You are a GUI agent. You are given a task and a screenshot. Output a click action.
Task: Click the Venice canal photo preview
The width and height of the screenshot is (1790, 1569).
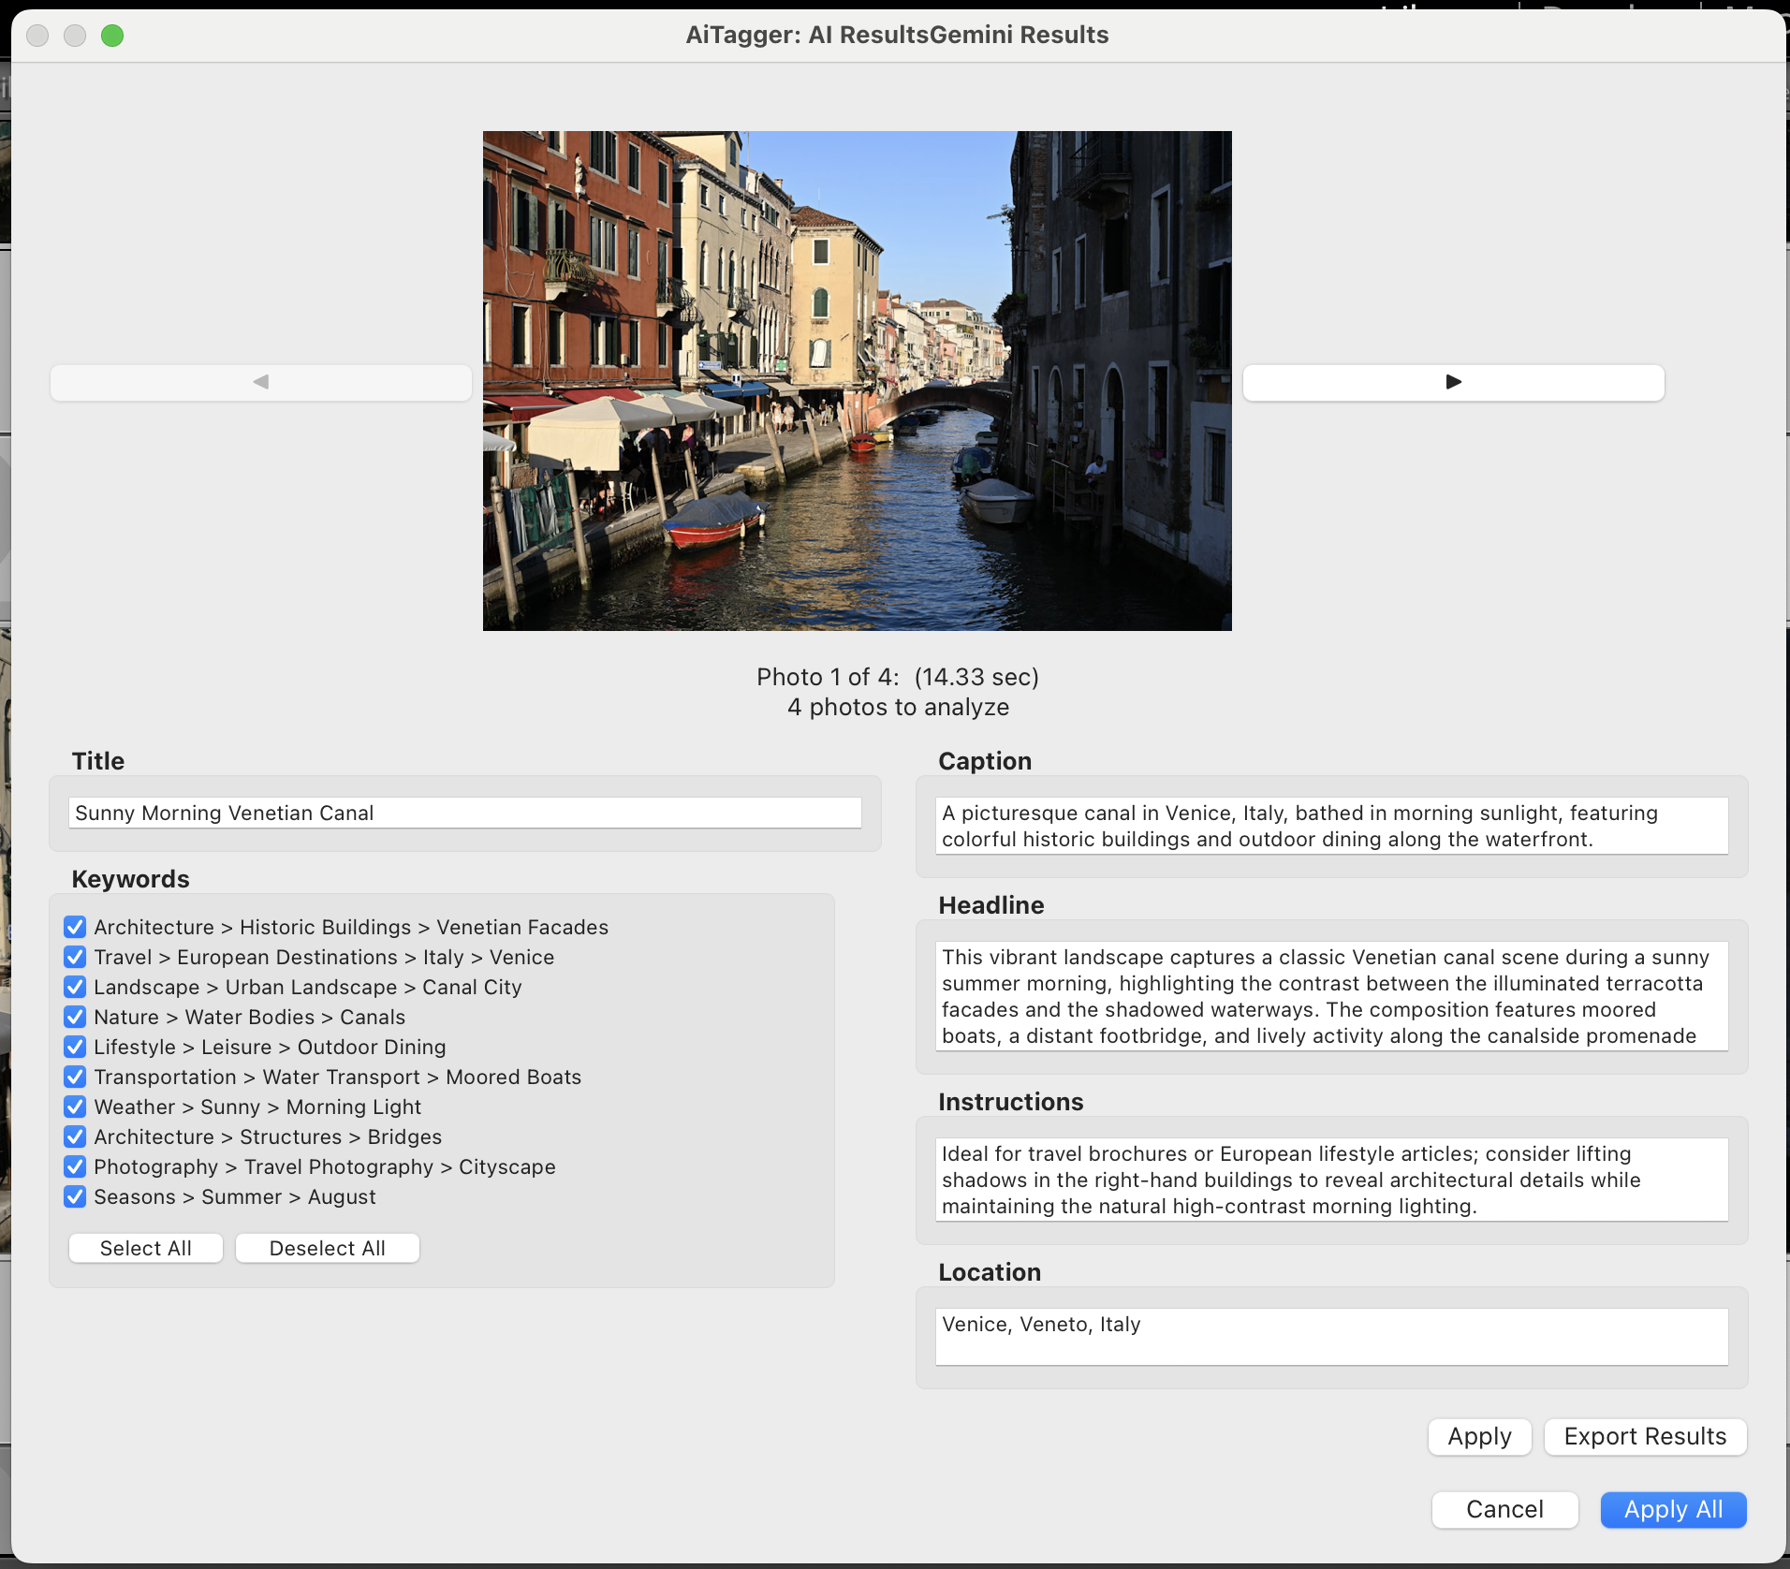point(857,381)
